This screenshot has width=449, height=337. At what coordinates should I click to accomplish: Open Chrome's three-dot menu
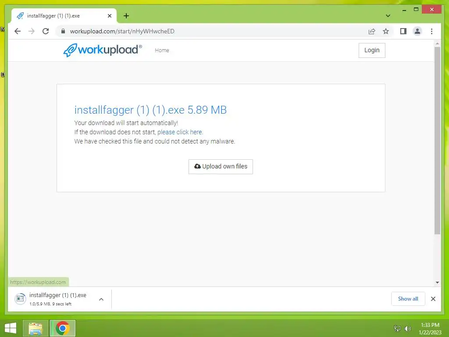point(431,31)
